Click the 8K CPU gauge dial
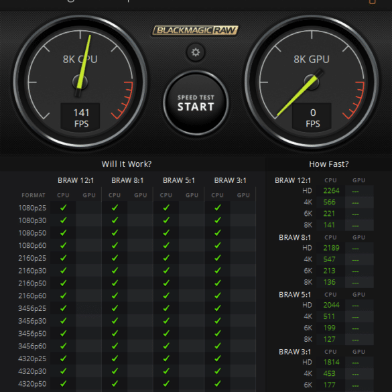 click(80, 82)
